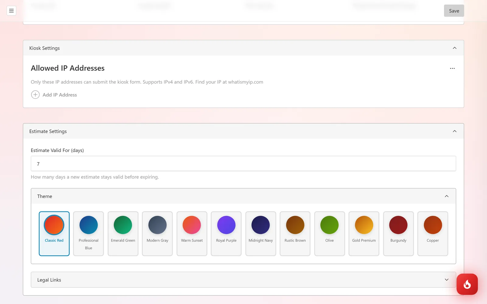Choose the Emerald Green theme
This screenshot has width=487, height=304.
(x=123, y=233)
